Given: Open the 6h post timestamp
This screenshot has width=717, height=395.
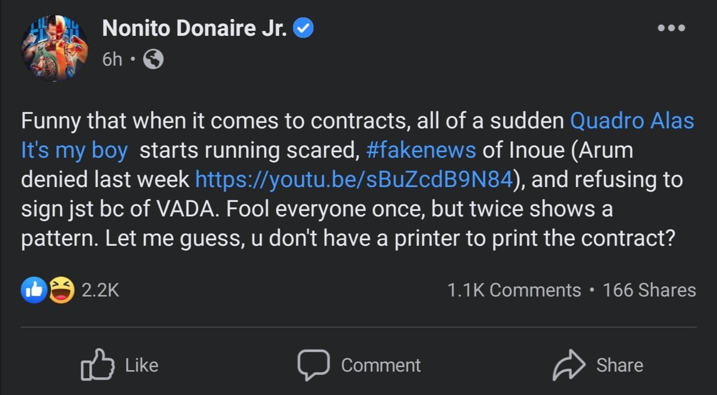Looking at the screenshot, I should coord(112,60).
